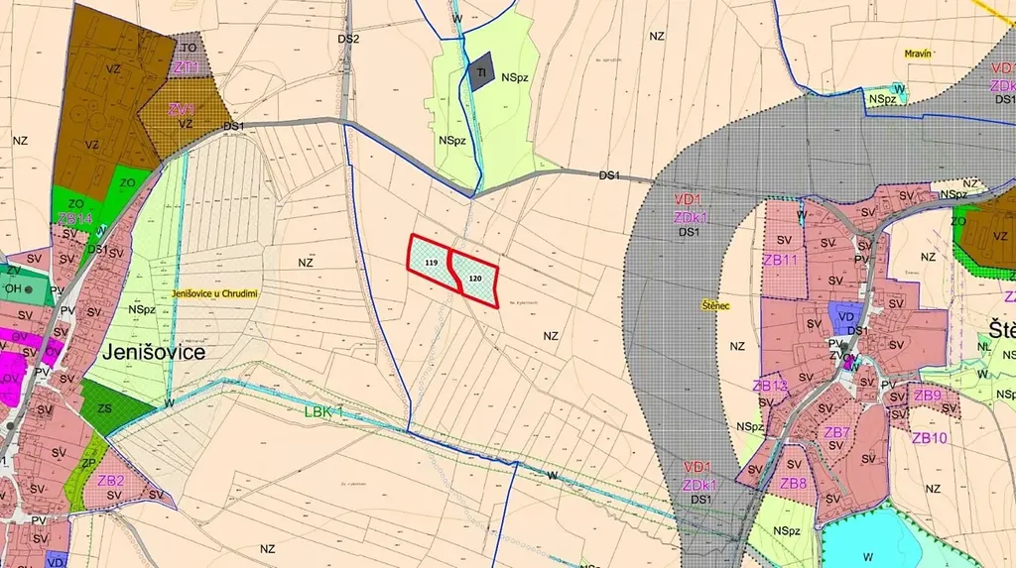Select the ZB10 zone label
Viewport: 1016px width, 568px height.
click(931, 438)
